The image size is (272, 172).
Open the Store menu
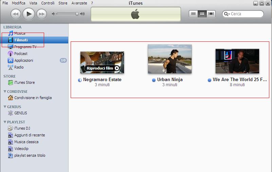(x=63, y=3)
